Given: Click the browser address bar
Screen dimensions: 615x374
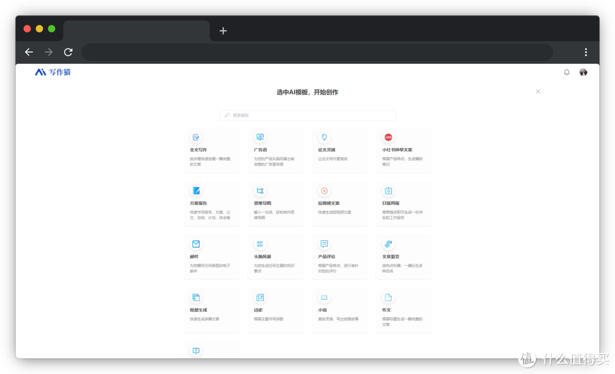Looking at the screenshot, I should [x=317, y=52].
